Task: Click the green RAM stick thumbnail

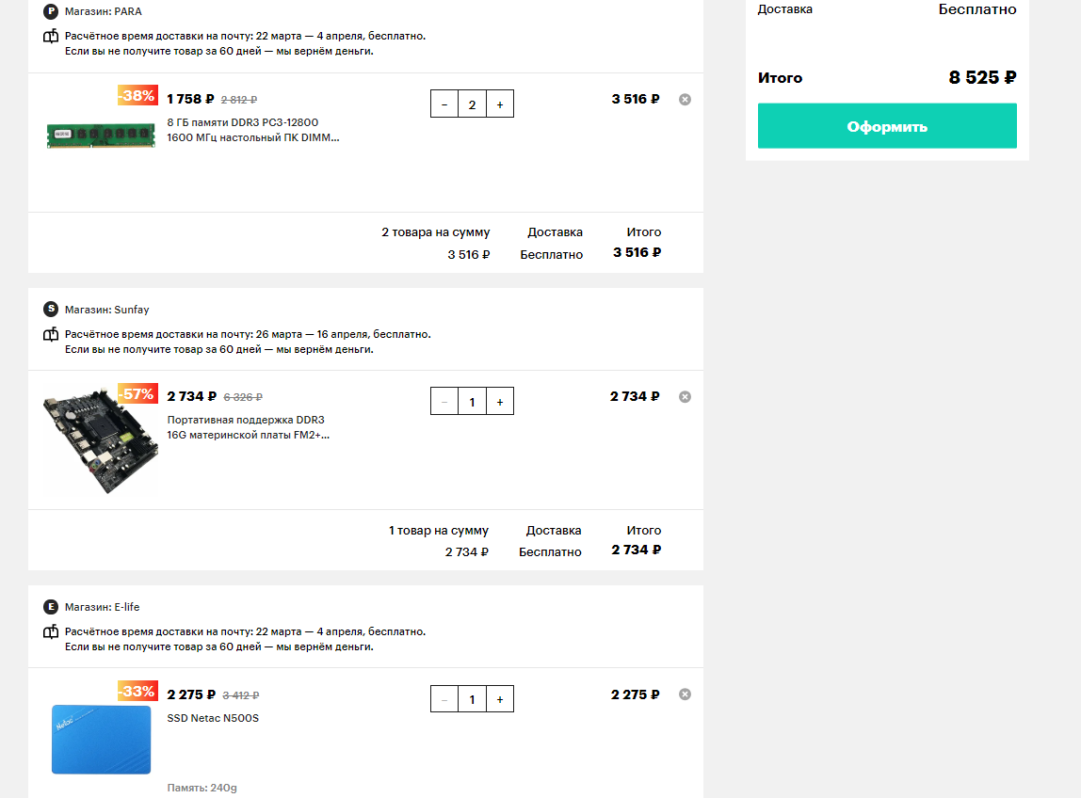Action: [101, 136]
